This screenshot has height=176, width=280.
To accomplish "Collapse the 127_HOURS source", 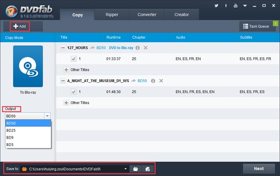I will tap(63, 48).
